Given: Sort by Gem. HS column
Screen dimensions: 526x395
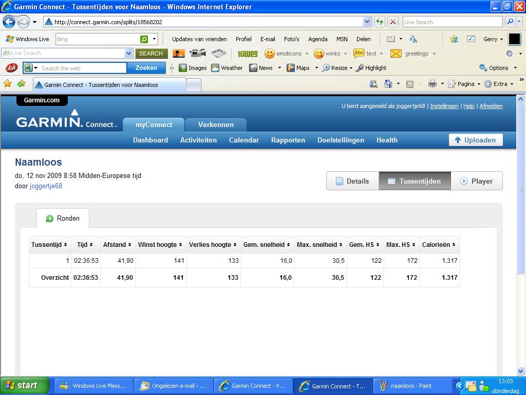Looking at the screenshot, I should pos(364,244).
